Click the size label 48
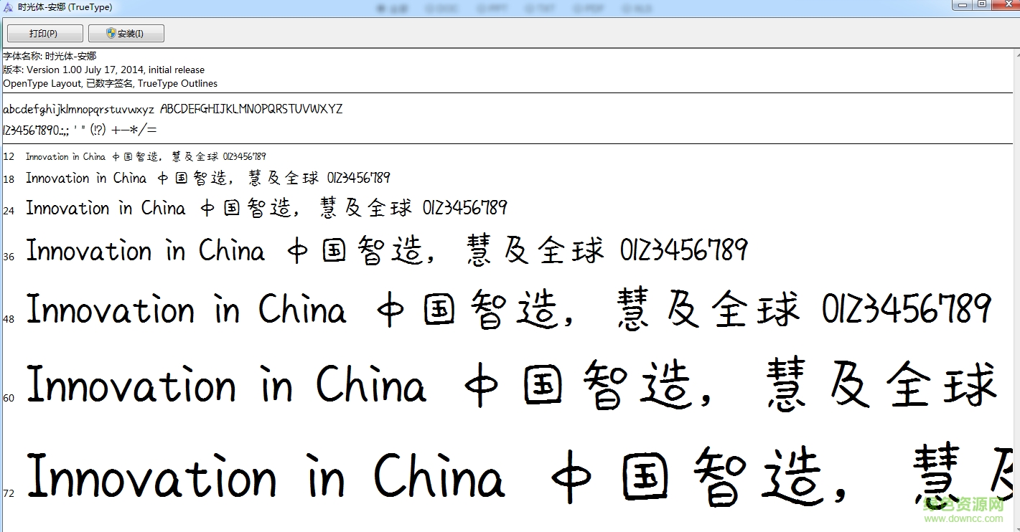 pos(9,318)
